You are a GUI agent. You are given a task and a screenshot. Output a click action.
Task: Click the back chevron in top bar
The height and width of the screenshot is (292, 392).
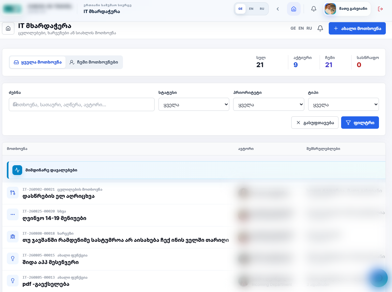coord(278,9)
